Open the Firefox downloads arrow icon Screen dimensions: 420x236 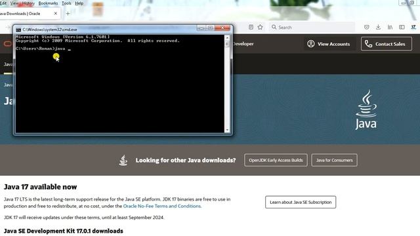(378, 27)
